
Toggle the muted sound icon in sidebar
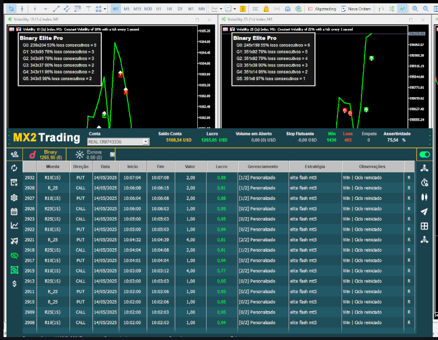14,240
